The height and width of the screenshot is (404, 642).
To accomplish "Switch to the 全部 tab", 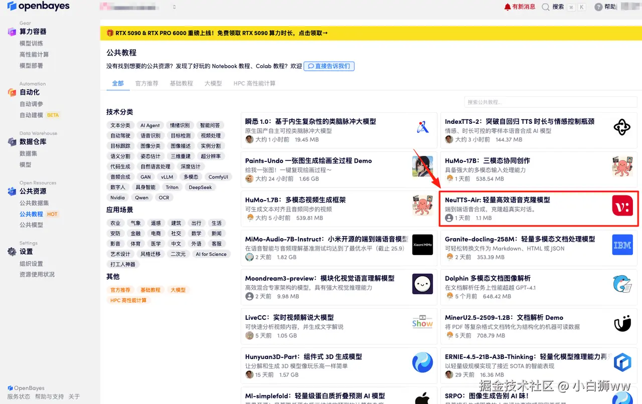I will click(118, 83).
